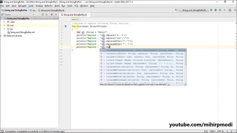The height and width of the screenshot is (133, 237).
Task: Run with coverage icon in toolbar
Action: pyautogui.click(x=220, y=10)
